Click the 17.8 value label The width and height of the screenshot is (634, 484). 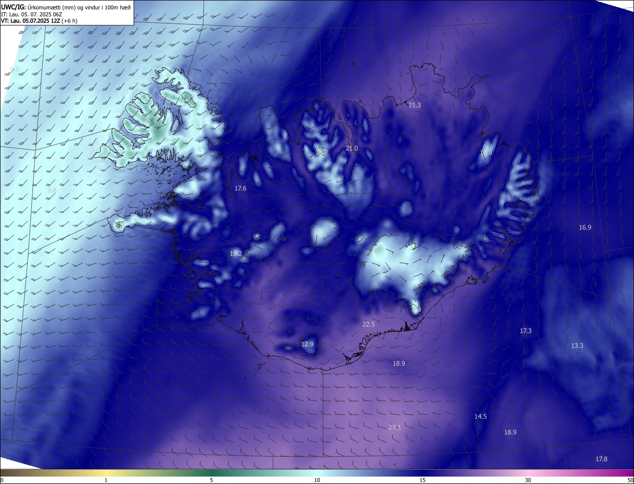pyautogui.click(x=601, y=459)
